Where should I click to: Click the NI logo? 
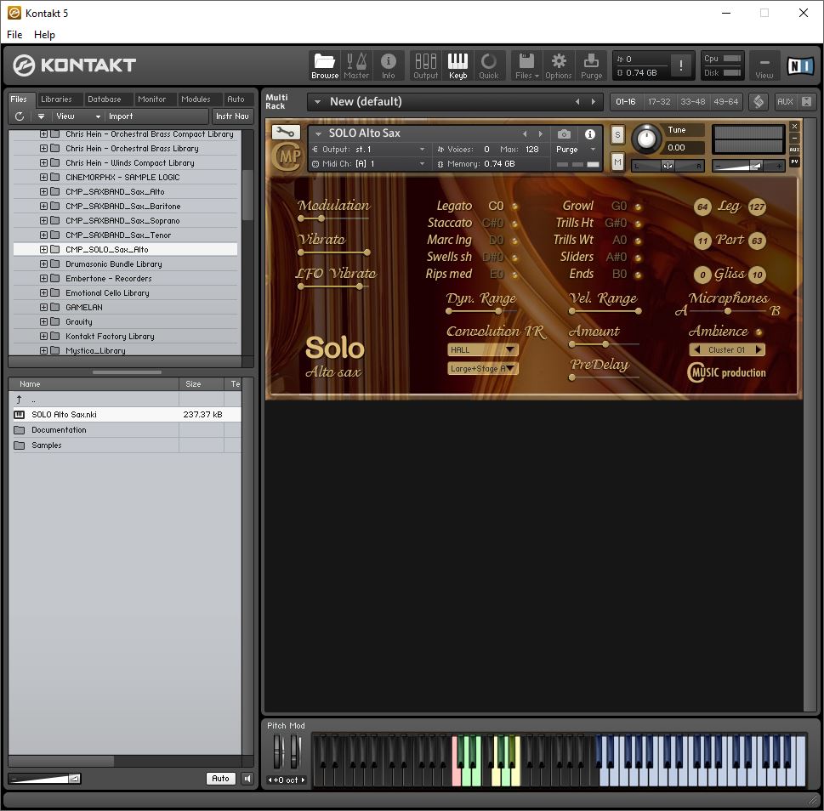[800, 65]
